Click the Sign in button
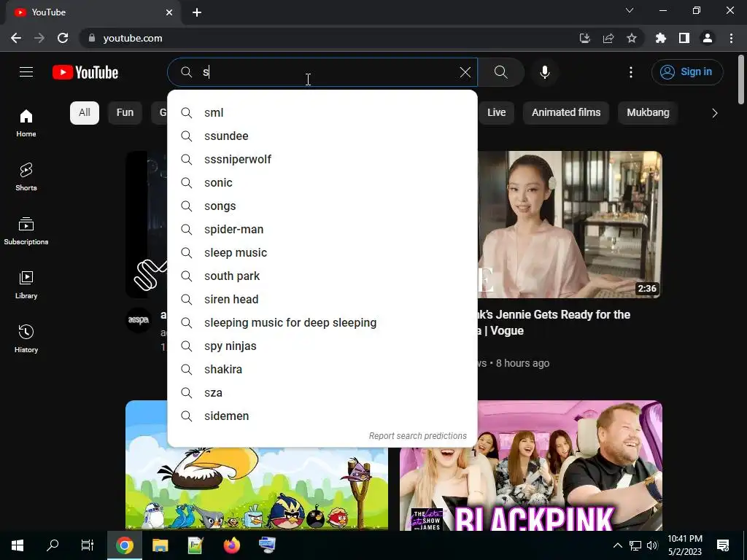The height and width of the screenshot is (560, 747). (687, 72)
